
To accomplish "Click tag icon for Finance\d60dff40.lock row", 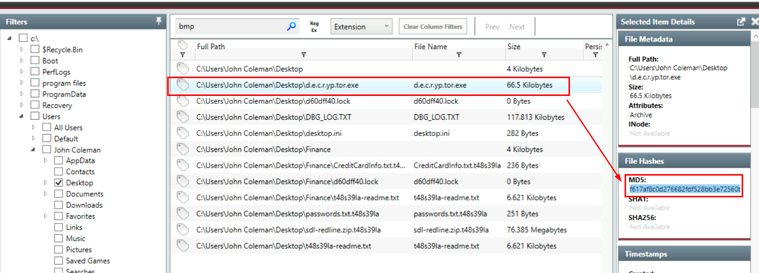I will (x=183, y=182).
